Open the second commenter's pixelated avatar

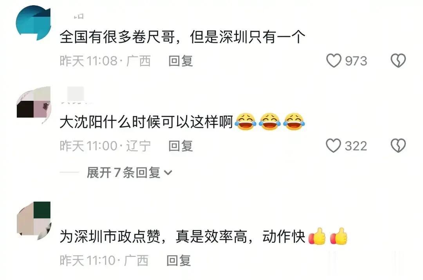pyautogui.click(x=33, y=105)
